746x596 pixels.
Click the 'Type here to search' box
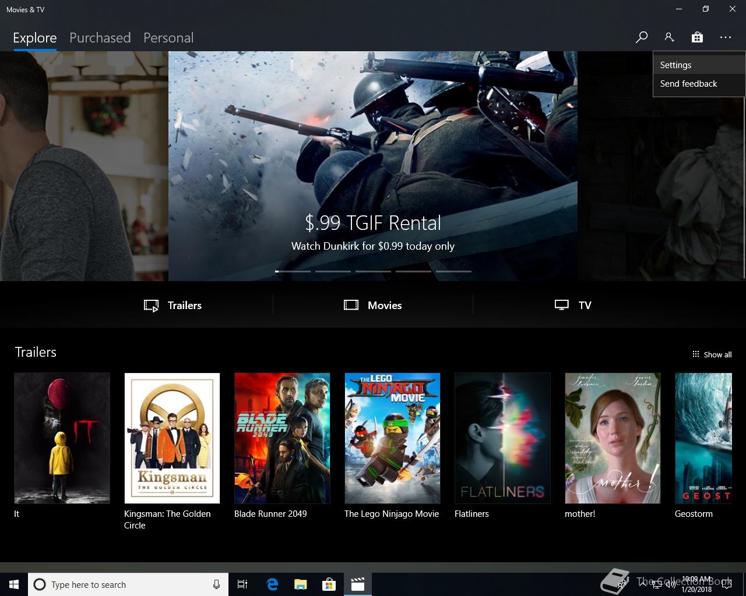(128, 584)
